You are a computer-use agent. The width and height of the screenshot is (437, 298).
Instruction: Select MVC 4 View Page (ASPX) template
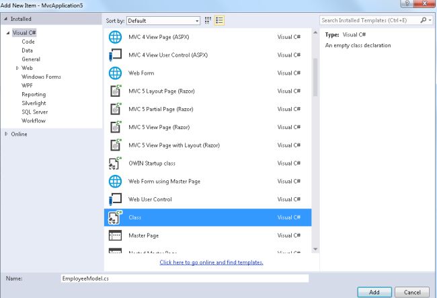pos(208,37)
